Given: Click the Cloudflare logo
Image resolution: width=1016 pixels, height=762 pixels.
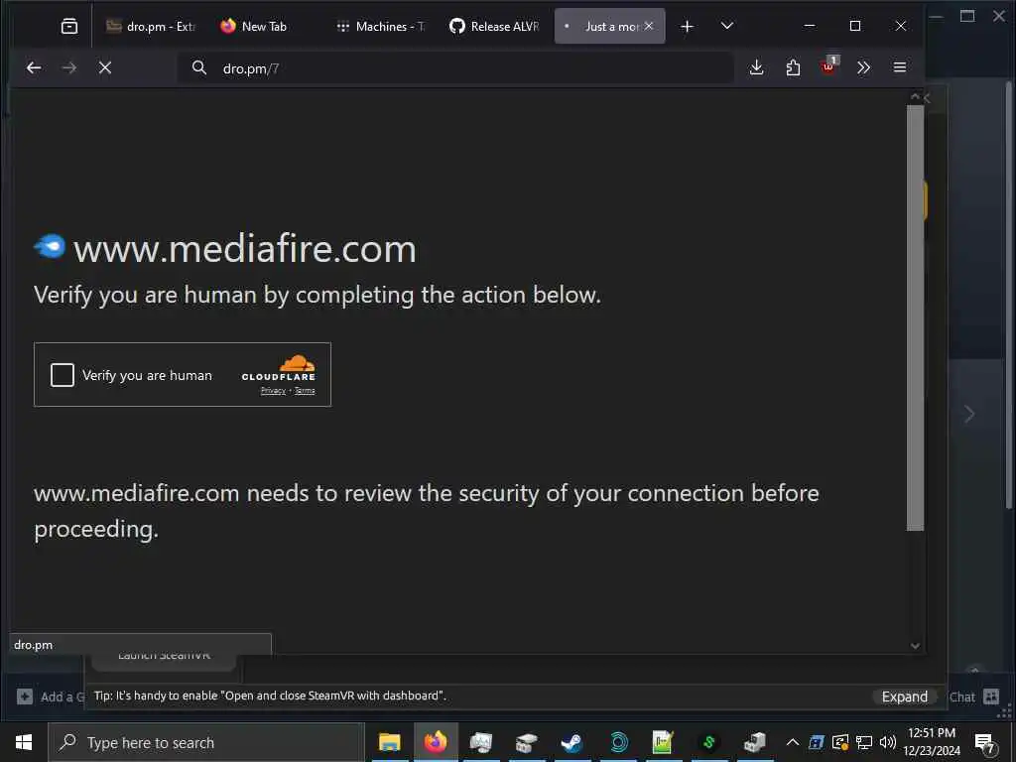Looking at the screenshot, I should coord(279,367).
